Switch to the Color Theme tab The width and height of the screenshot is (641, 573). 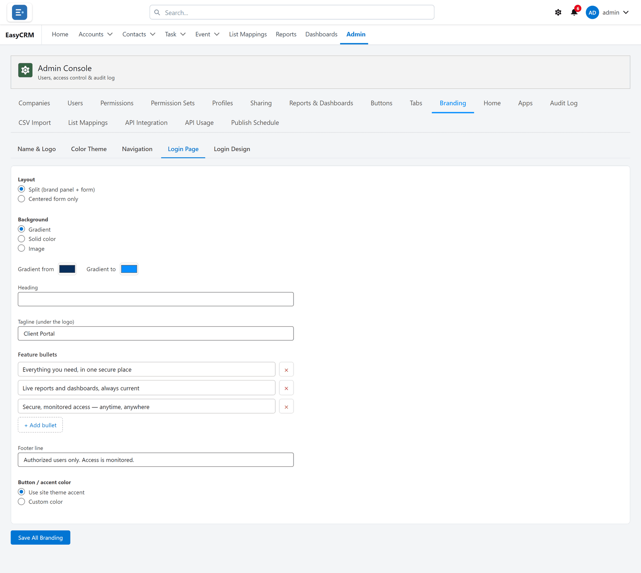[x=89, y=149]
